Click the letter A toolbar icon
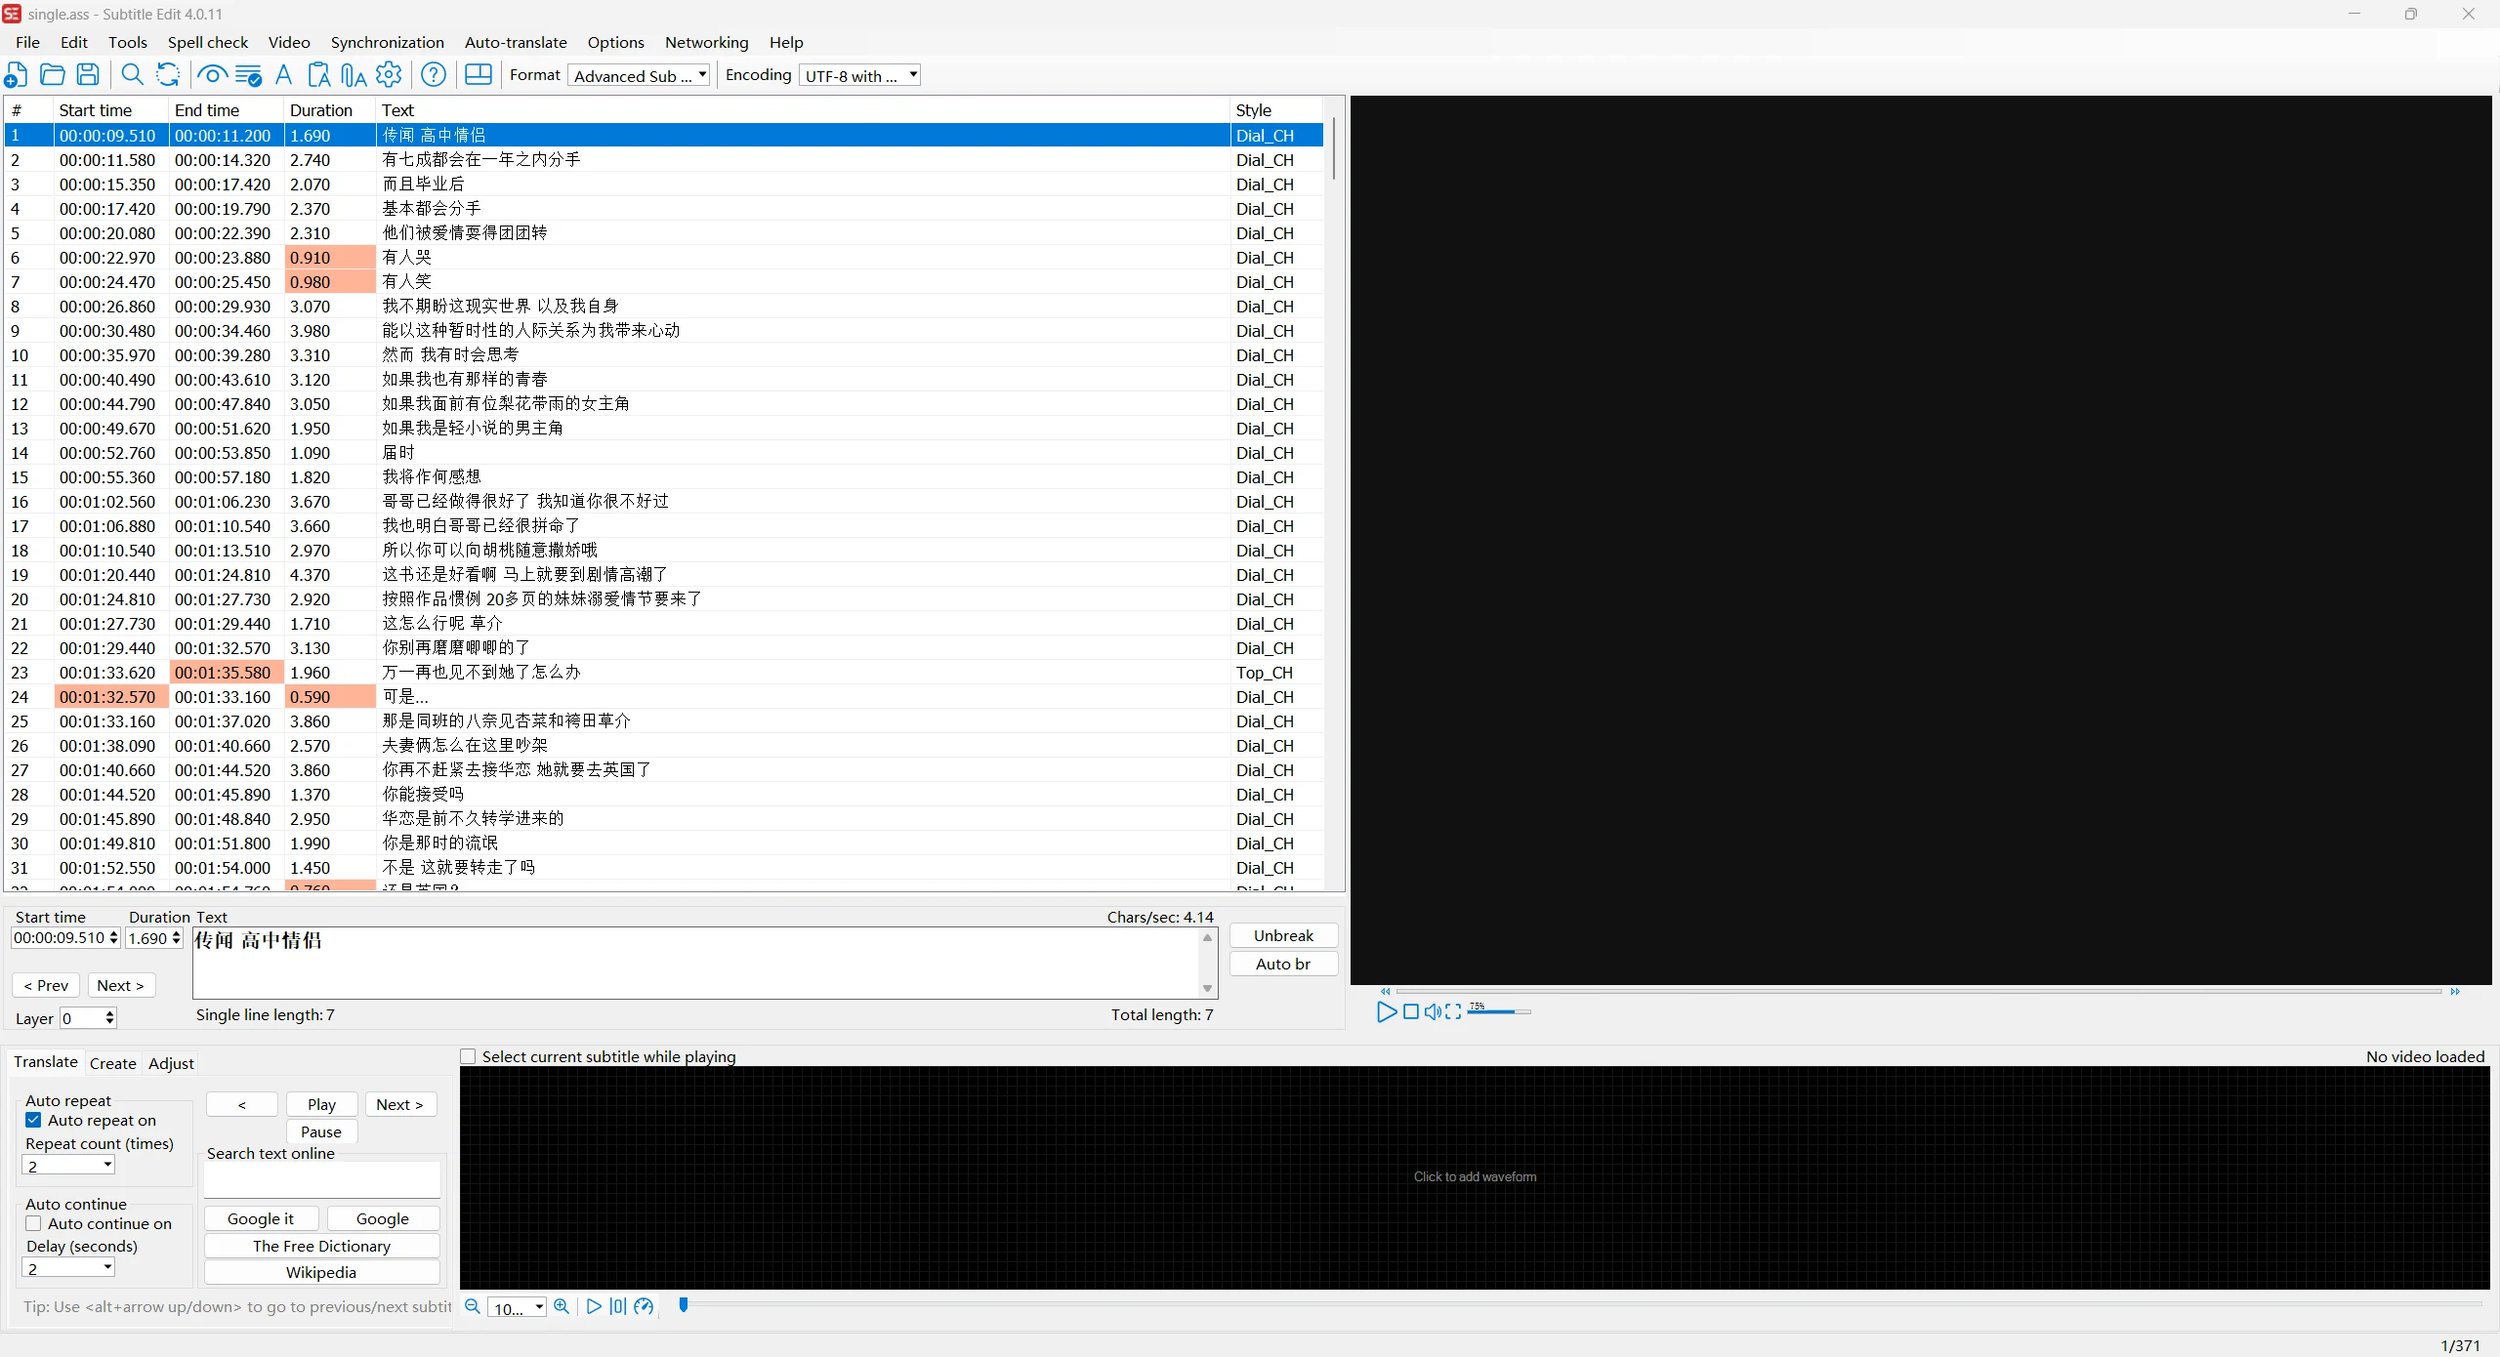The image size is (2500, 1357). (283, 75)
